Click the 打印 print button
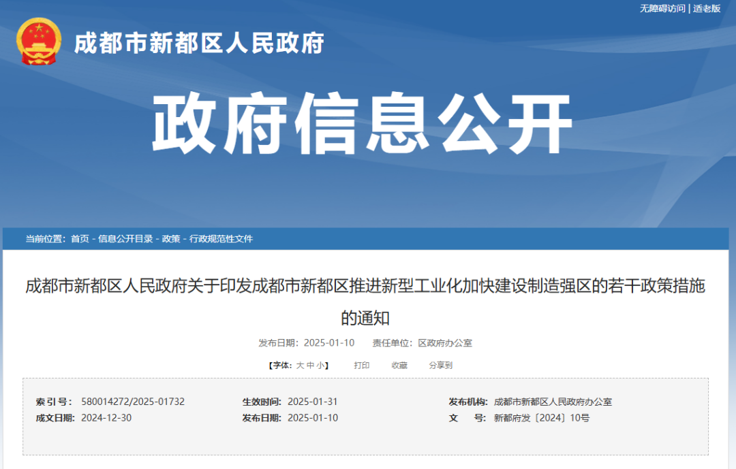Viewport: 736px width, 469px height. [x=361, y=366]
